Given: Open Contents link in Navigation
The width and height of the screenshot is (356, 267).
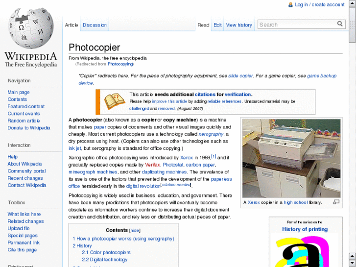Looking at the screenshot, I should (17, 99).
